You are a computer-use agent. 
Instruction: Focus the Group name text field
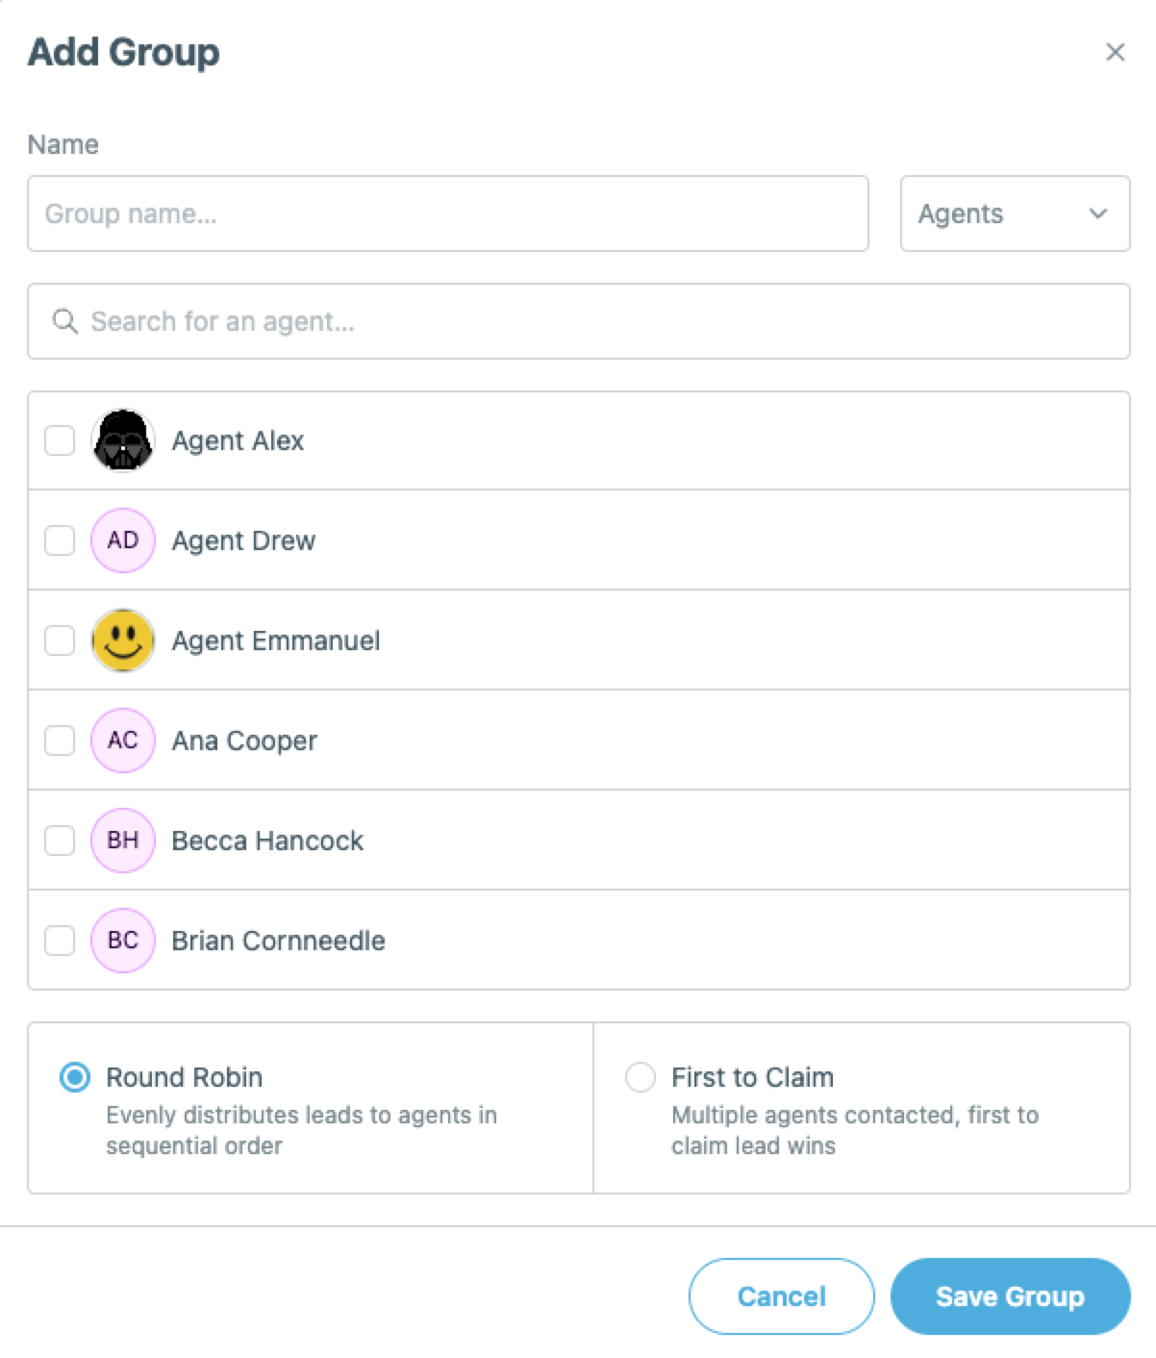click(448, 214)
